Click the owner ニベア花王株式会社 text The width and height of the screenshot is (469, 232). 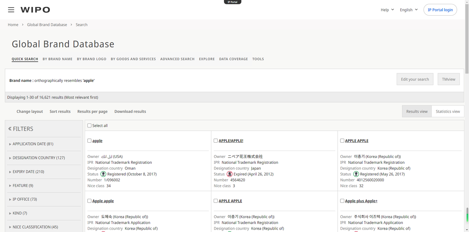[245, 157]
